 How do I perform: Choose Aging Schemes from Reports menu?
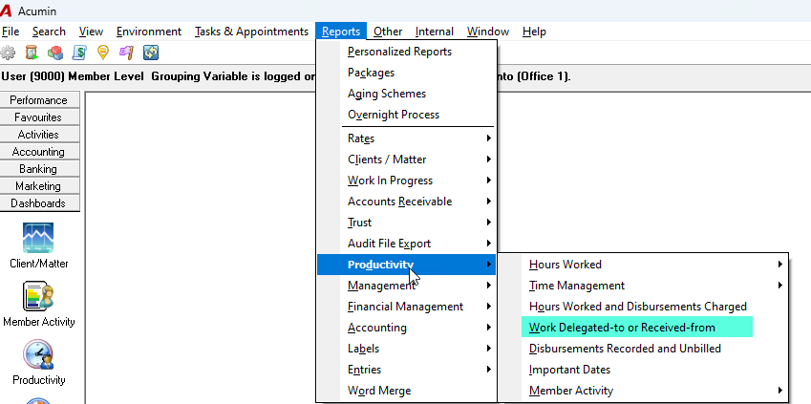(406, 94)
